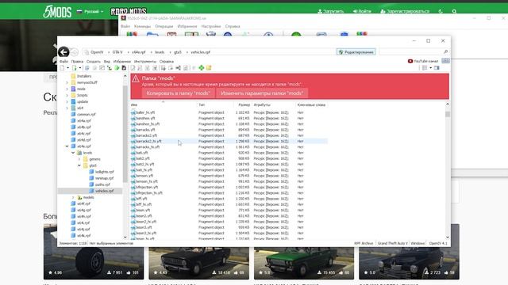Viewport: 508px width, 285px height.
Task: Click the mods folder icon in tree
Action: coord(74,89)
